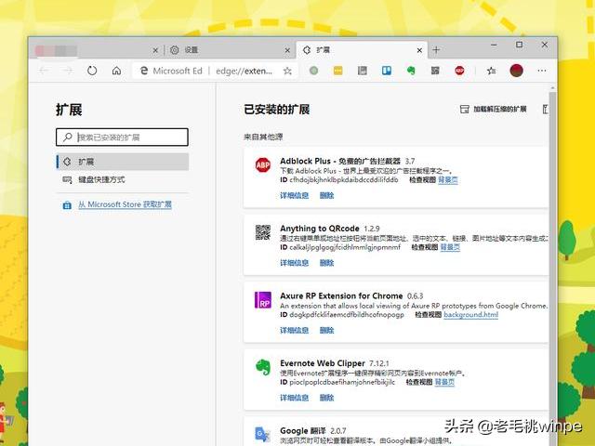Open the QR code extension toolbar icon
Viewport: 595px width, 446px height.
click(x=435, y=71)
